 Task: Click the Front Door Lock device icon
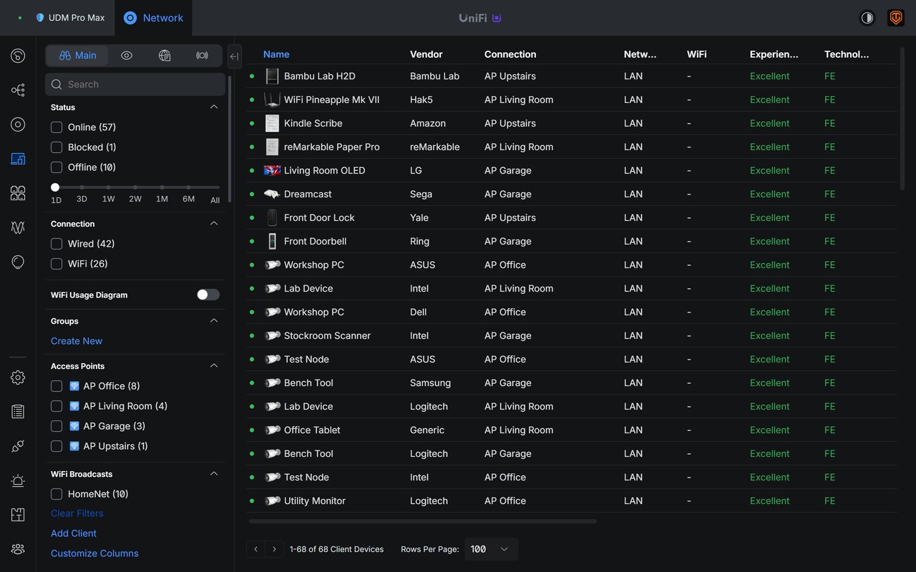click(x=272, y=217)
